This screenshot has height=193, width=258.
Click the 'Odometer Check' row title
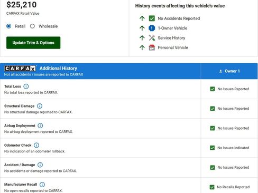[x=18, y=145]
